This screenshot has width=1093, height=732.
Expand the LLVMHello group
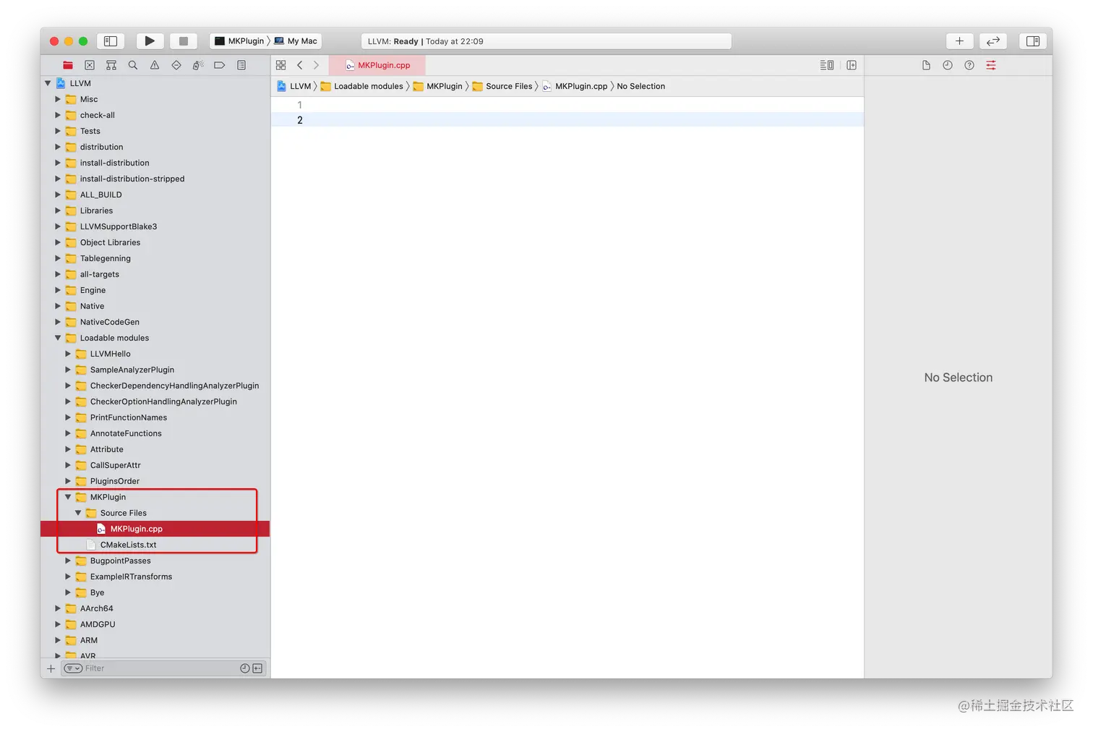click(68, 354)
